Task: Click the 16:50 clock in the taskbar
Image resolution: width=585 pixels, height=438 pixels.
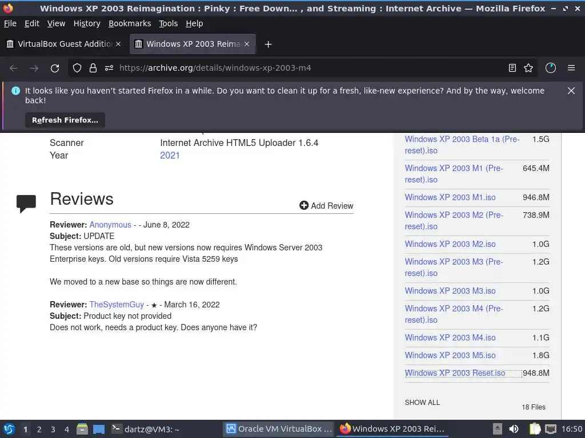Action: point(571,429)
